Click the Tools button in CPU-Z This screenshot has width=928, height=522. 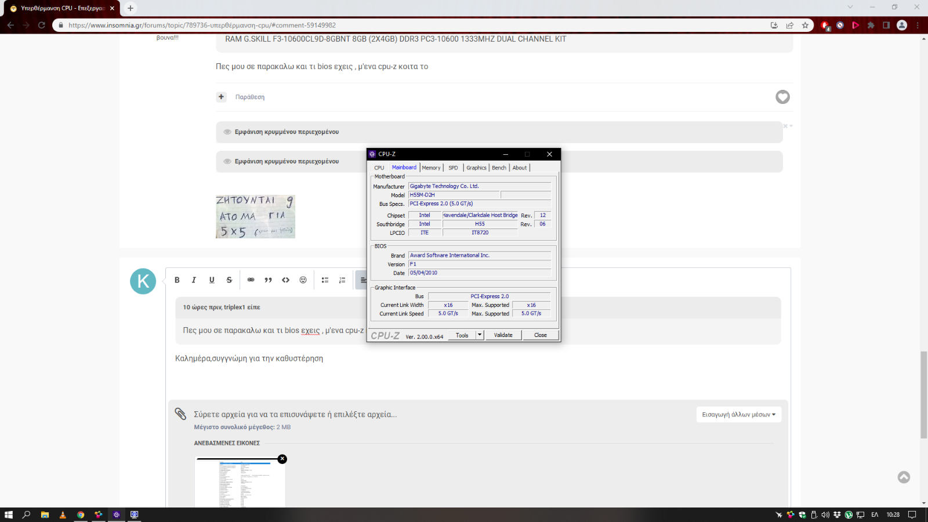point(462,335)
